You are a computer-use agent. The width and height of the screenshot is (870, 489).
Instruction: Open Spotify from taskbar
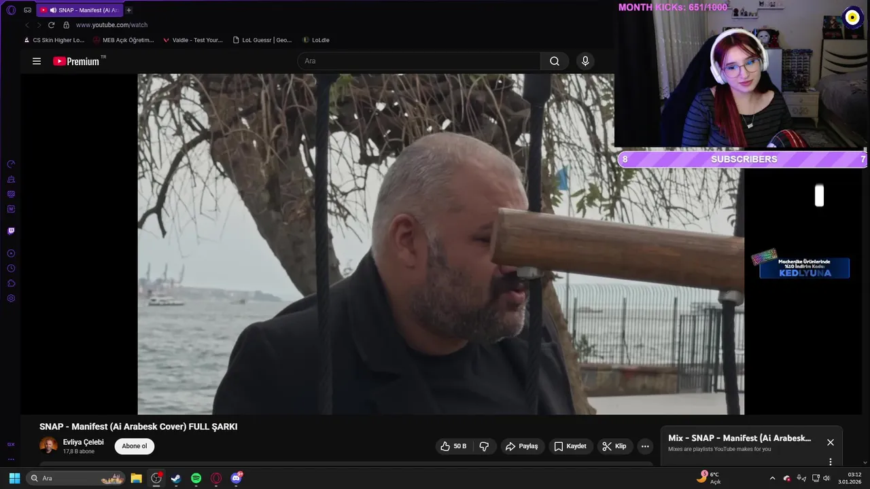coord(196,478)
